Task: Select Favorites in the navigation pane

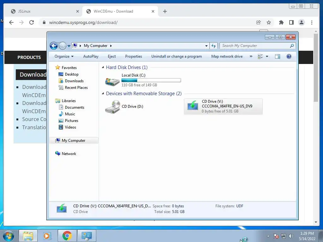Action: (x=69, y=67)
